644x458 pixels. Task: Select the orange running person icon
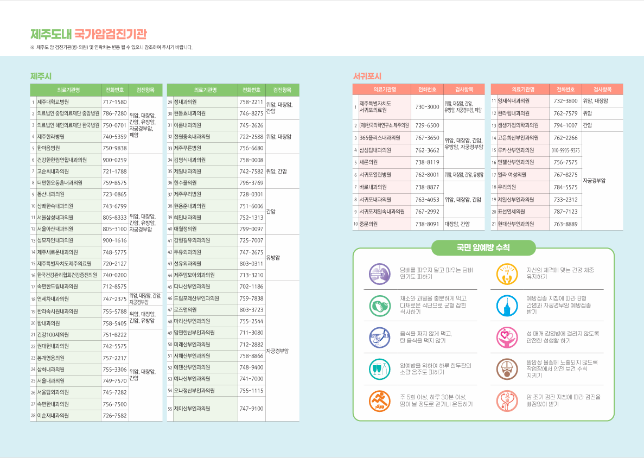click(x=379, y=401)
